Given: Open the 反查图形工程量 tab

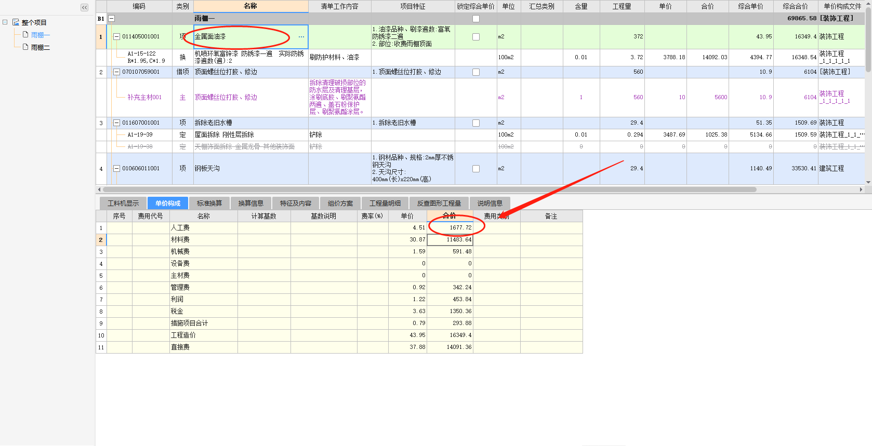Looking at the screenshot, I should (x=439, y=203).
